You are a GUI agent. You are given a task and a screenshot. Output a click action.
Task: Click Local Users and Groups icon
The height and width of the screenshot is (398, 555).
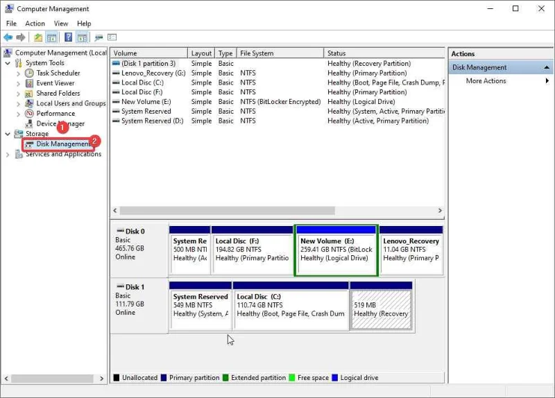point(29,103)
